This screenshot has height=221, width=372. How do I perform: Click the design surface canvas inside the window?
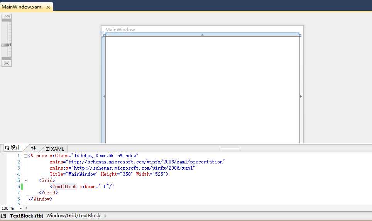(202, 90)
